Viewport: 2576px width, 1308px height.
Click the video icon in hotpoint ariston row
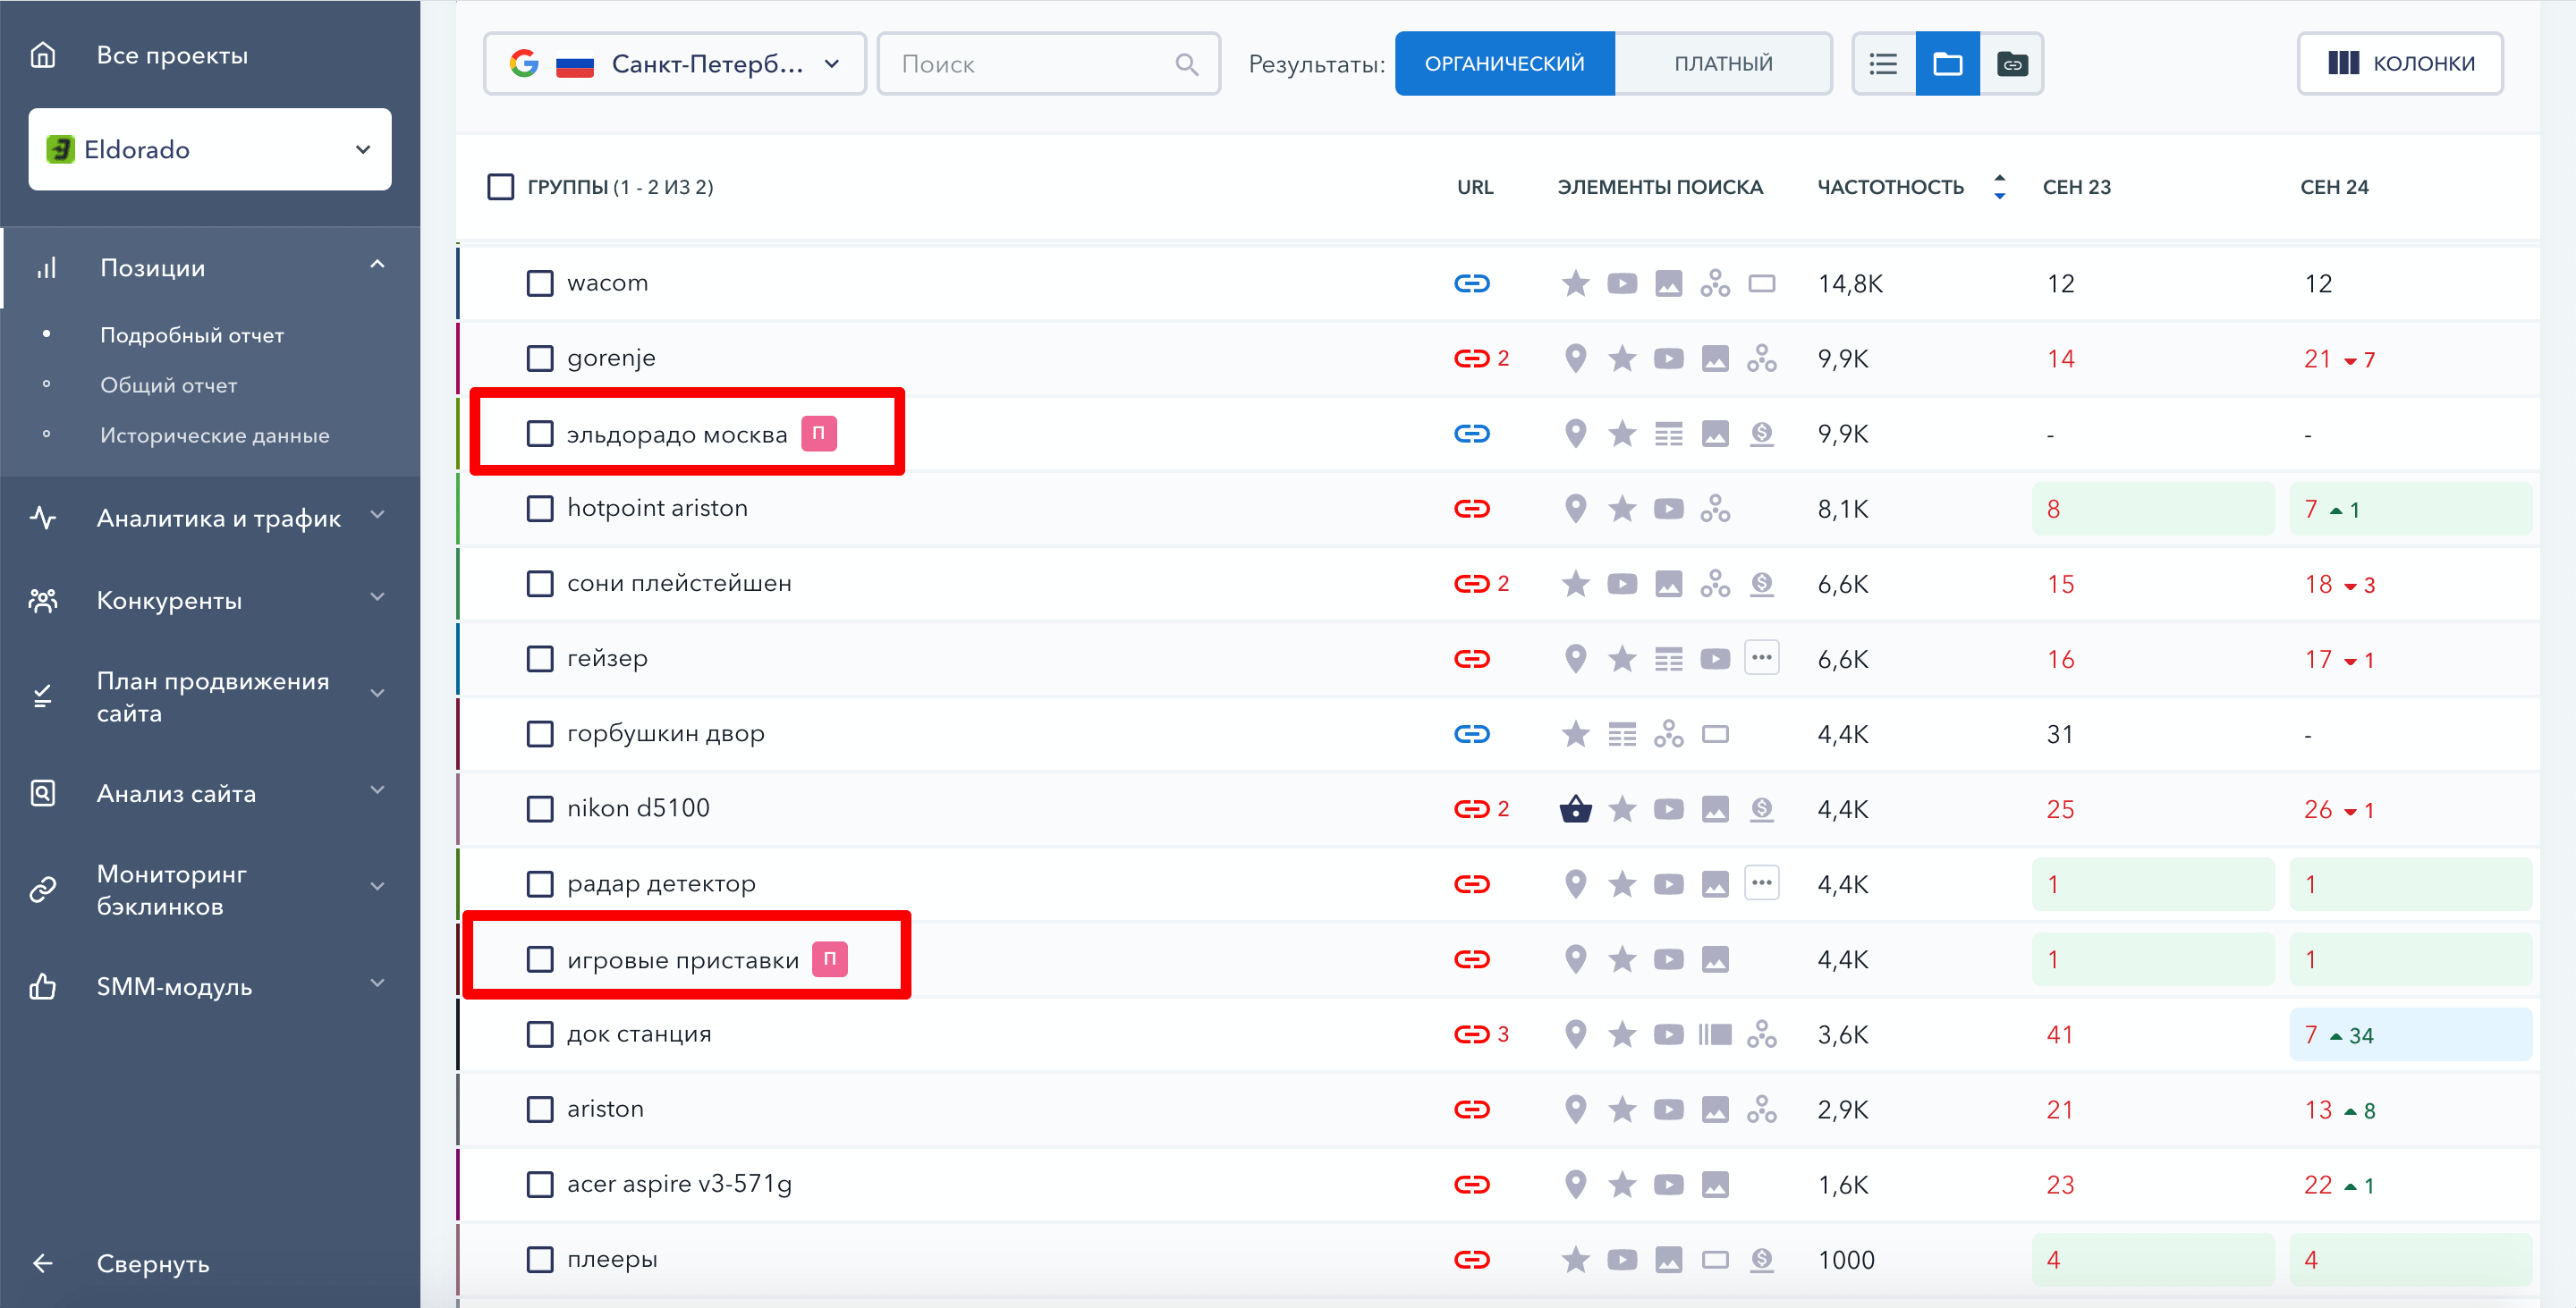(x=1668, y=509)
